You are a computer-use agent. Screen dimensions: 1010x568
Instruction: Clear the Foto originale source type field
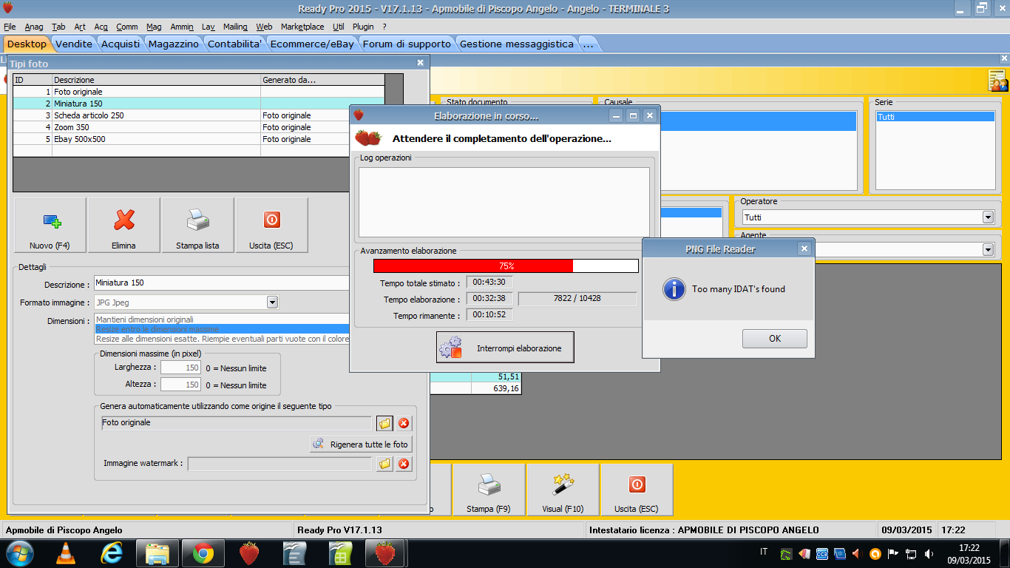(404, 423)
